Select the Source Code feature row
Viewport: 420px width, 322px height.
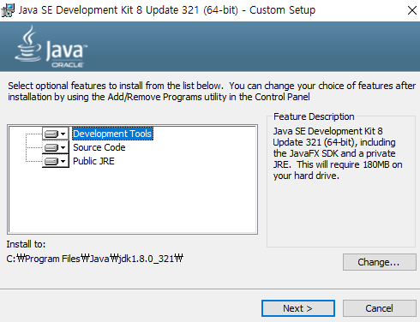tap(99, 147)
